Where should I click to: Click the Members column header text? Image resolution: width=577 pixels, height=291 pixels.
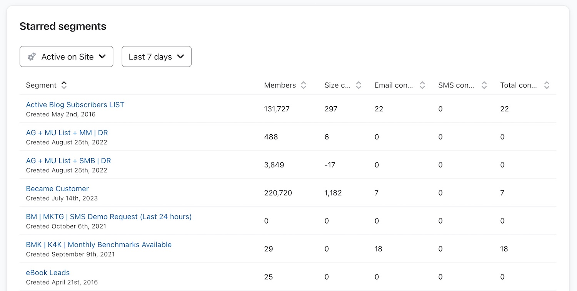pyautogui.click(x=280, y=85)
